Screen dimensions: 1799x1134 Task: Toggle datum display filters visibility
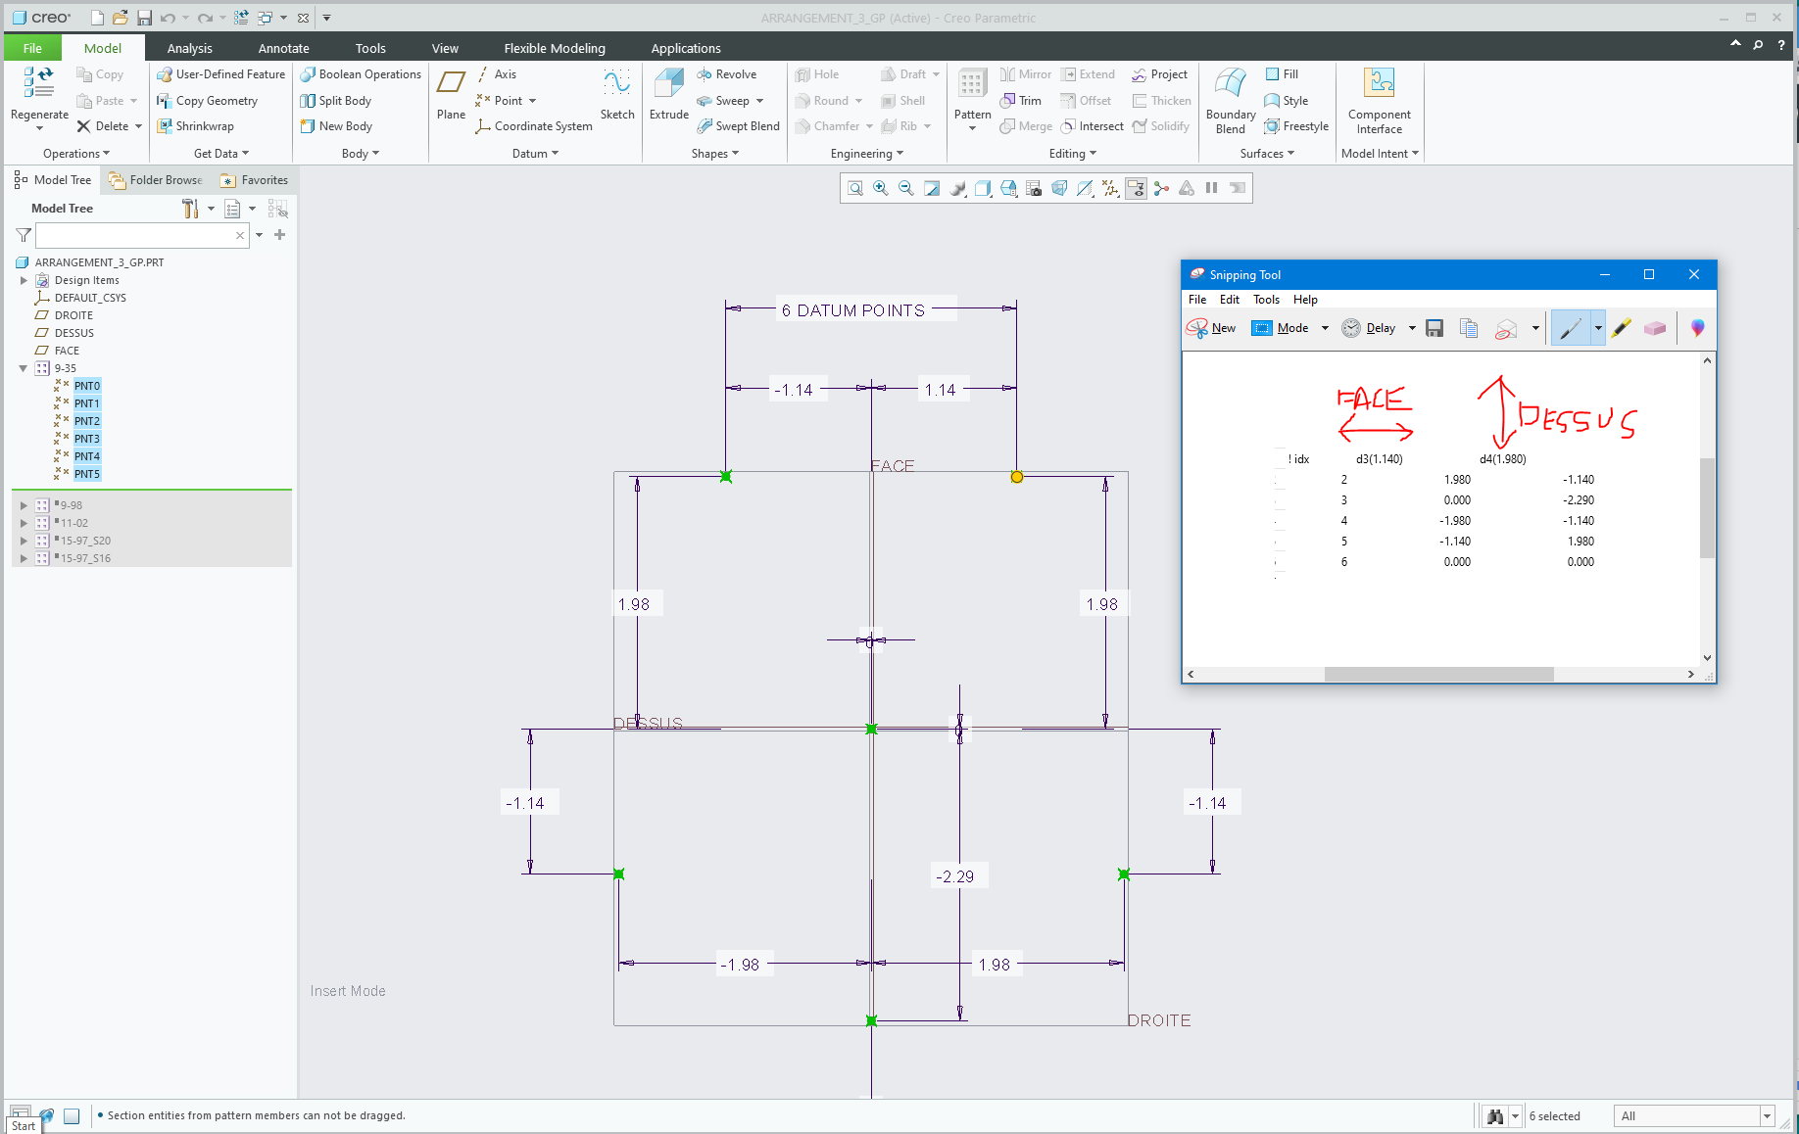1110,187
